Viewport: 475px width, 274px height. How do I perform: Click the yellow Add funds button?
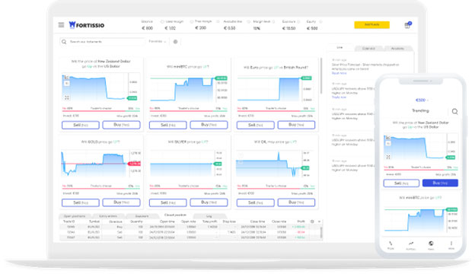point(371,25)
